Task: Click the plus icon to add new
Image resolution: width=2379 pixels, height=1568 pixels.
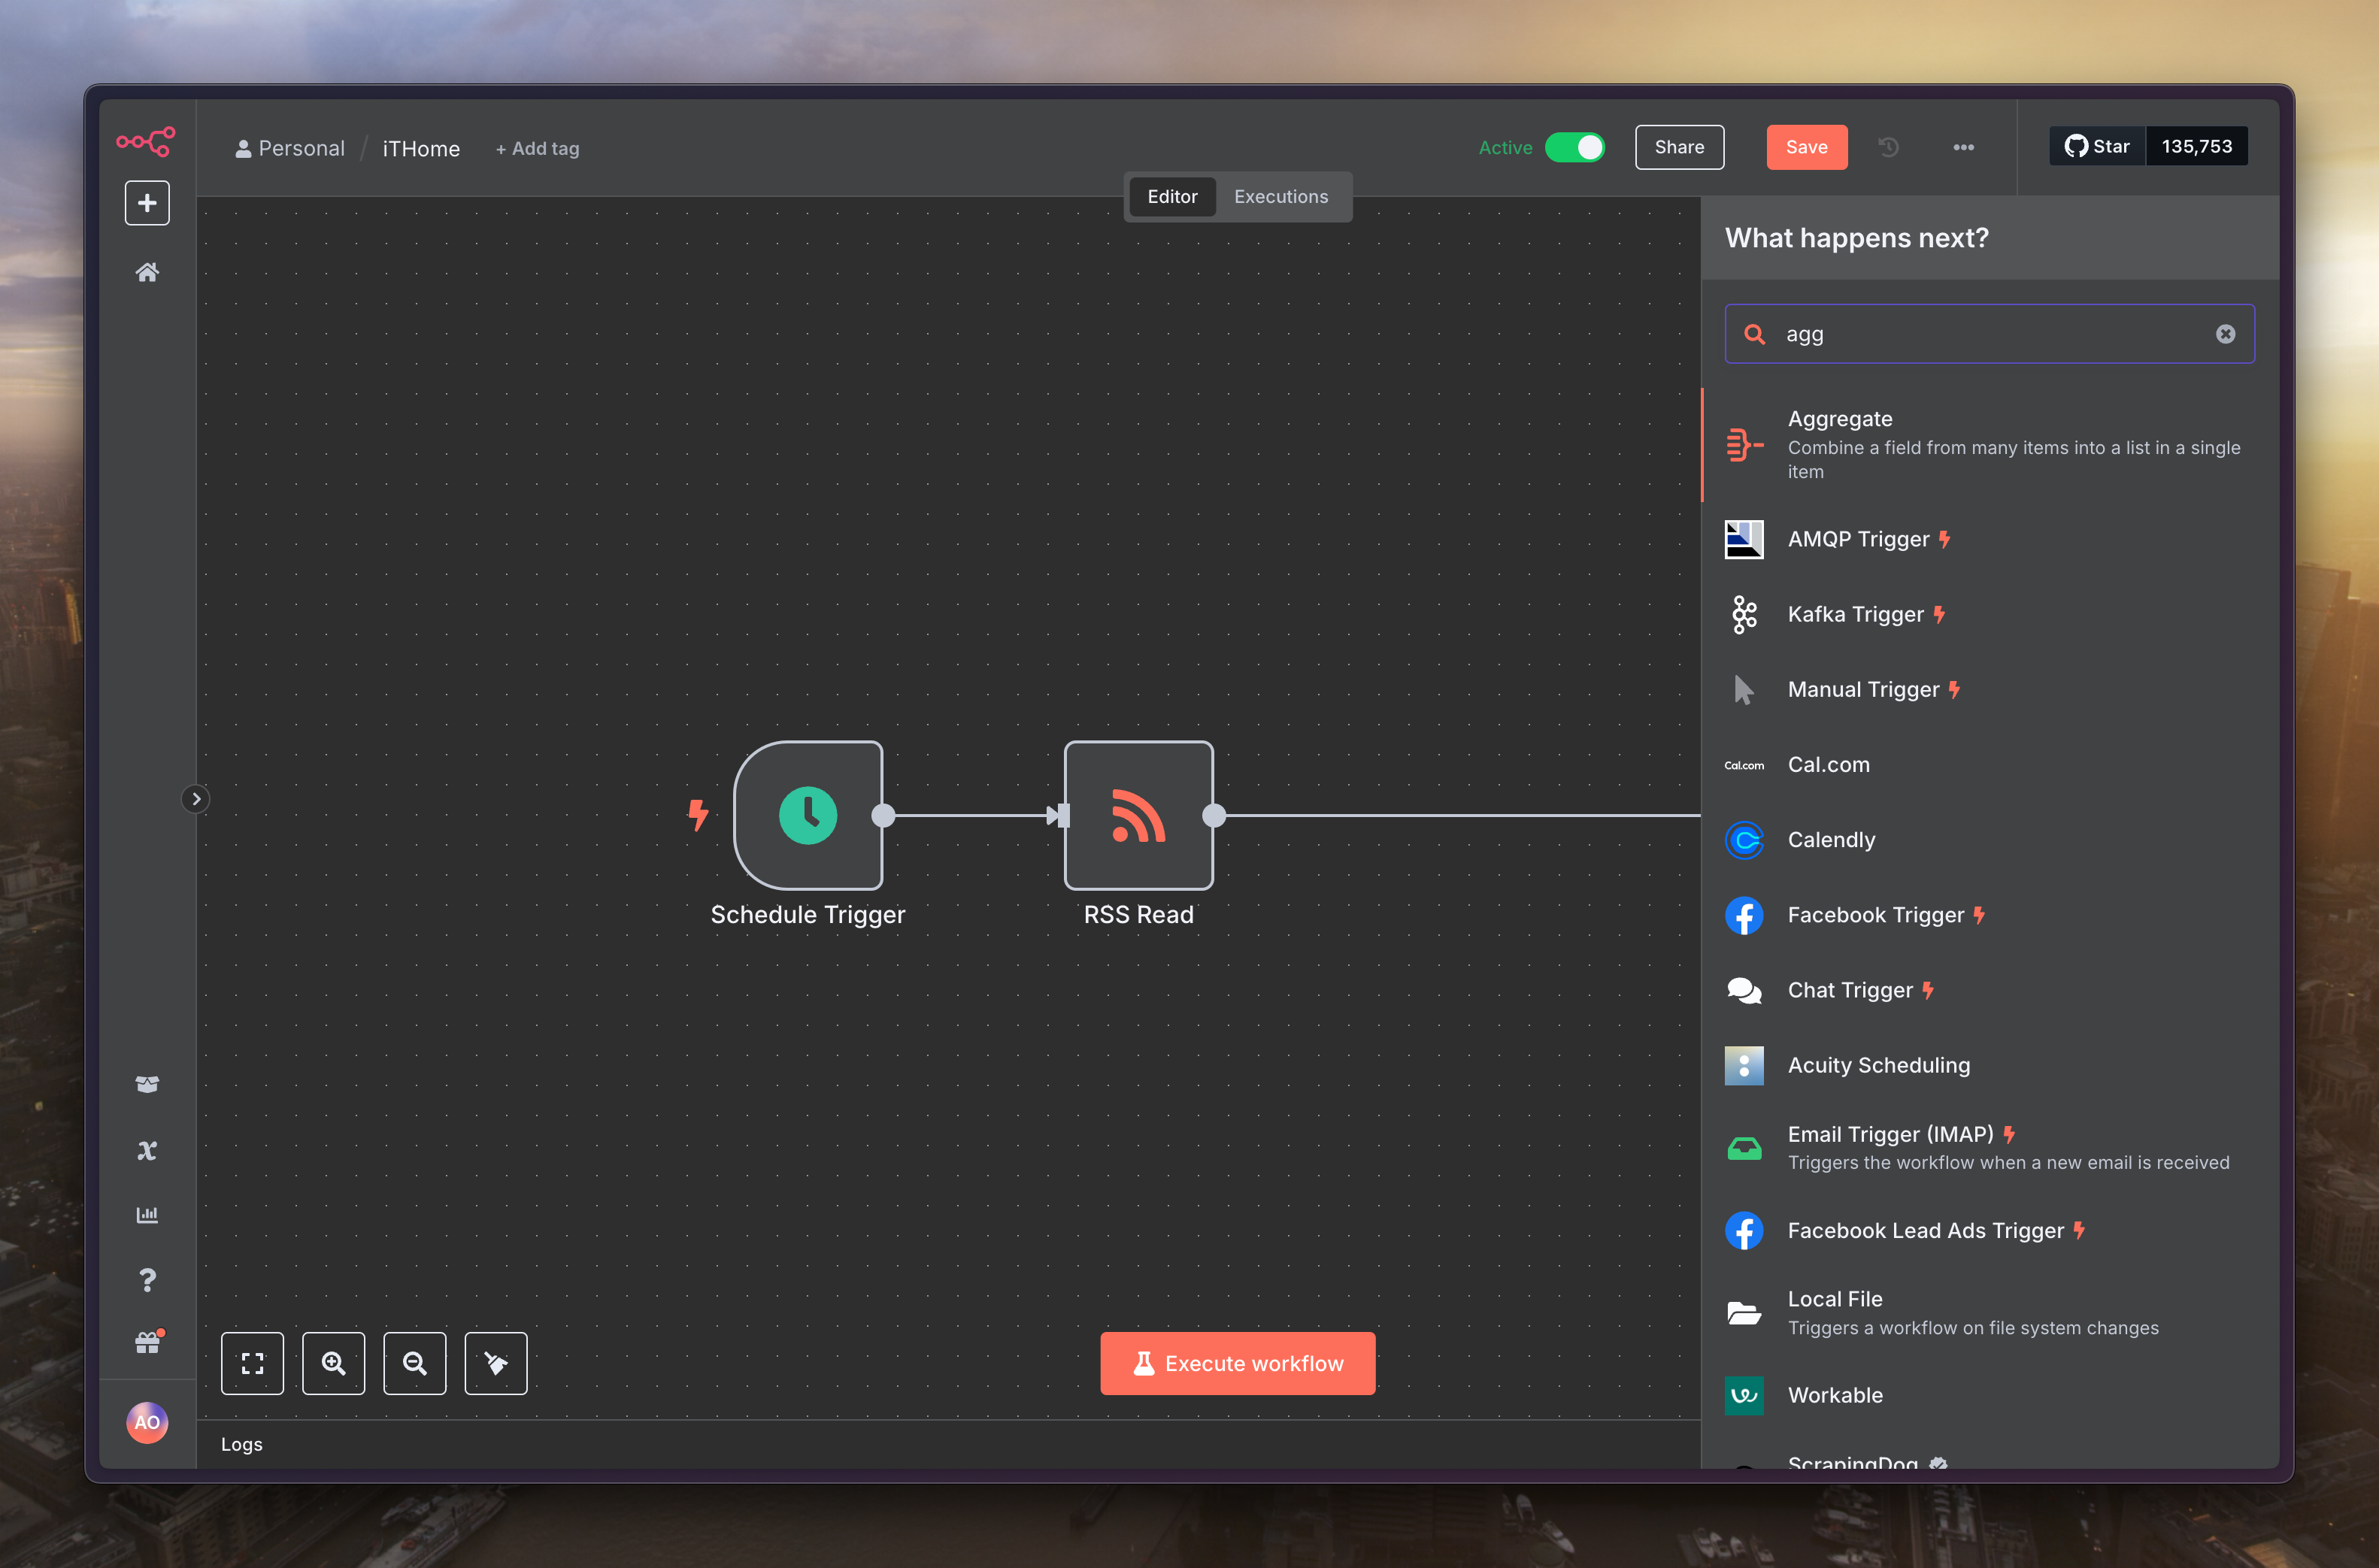Action: 147,203
